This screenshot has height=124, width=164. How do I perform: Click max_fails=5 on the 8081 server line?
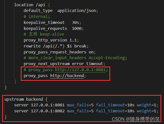point(80,105)
